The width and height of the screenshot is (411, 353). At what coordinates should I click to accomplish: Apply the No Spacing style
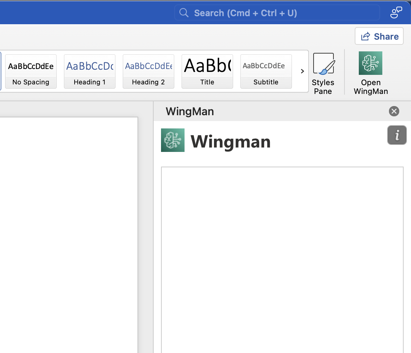click(x=31, y=71)
